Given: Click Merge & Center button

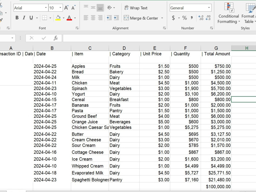Looking at the screenshot, I should pyautogui.click(x=141, y=18).
